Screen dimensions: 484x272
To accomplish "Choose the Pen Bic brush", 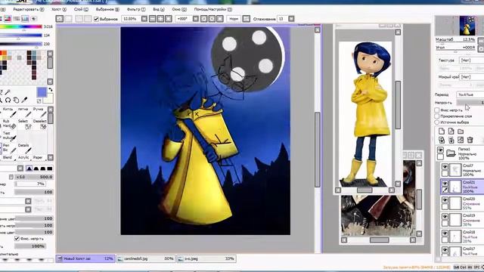I will [x=8, y=148].
